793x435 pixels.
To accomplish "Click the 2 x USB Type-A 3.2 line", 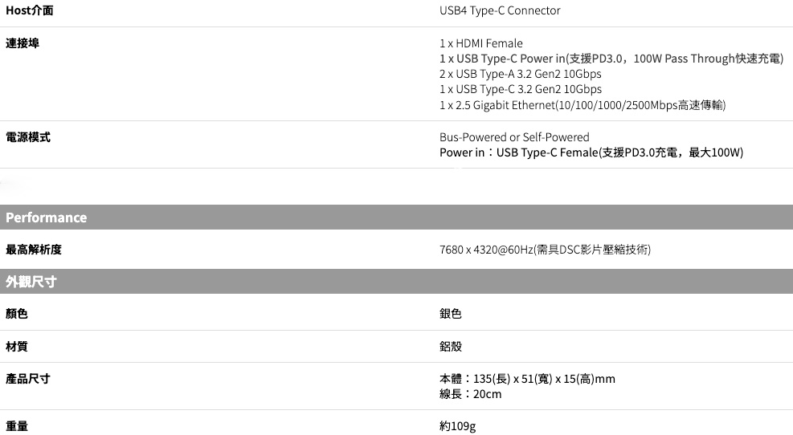I will 520,74.
